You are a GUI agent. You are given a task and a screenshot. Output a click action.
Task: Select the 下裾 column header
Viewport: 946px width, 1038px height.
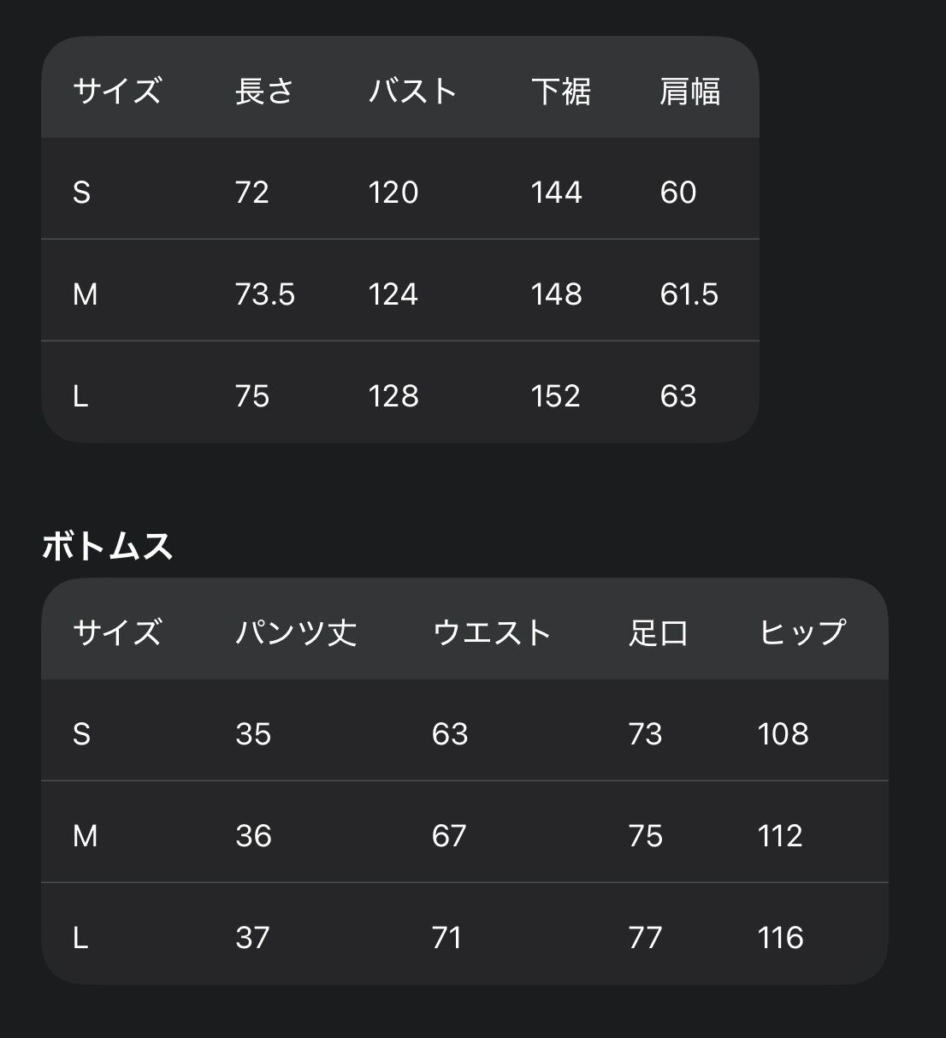[x=560, y=91]
